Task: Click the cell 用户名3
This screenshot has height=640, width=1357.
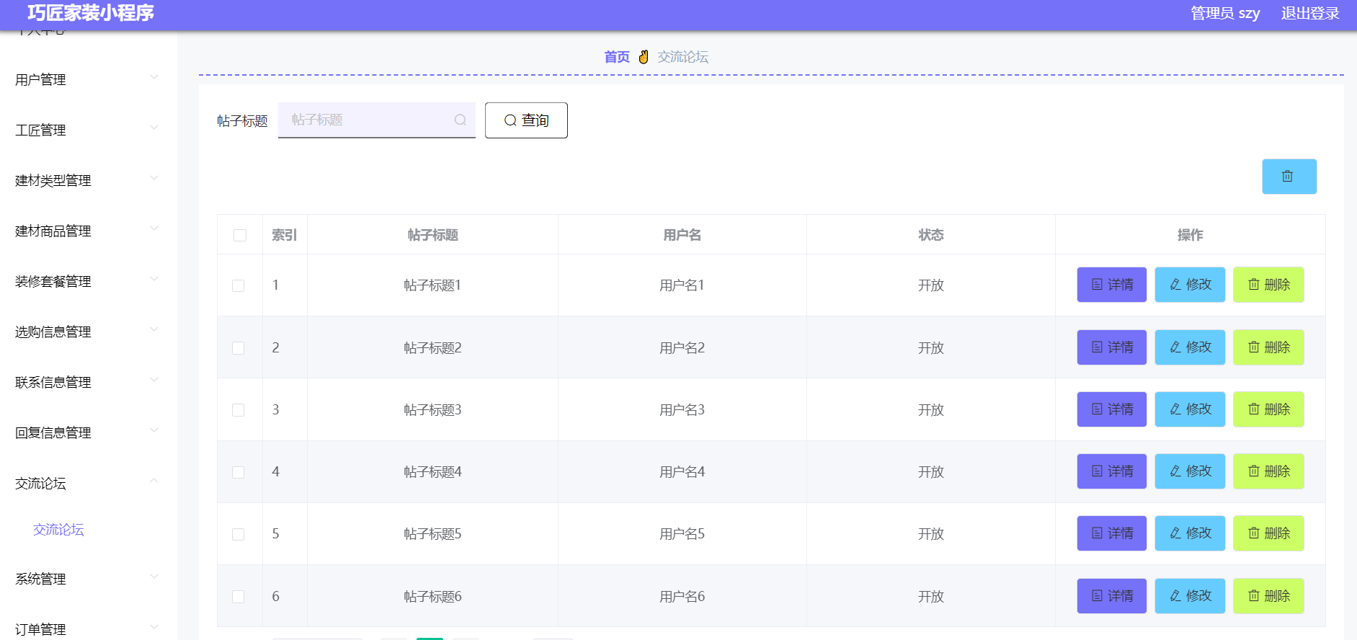Action: click(682, 410)
